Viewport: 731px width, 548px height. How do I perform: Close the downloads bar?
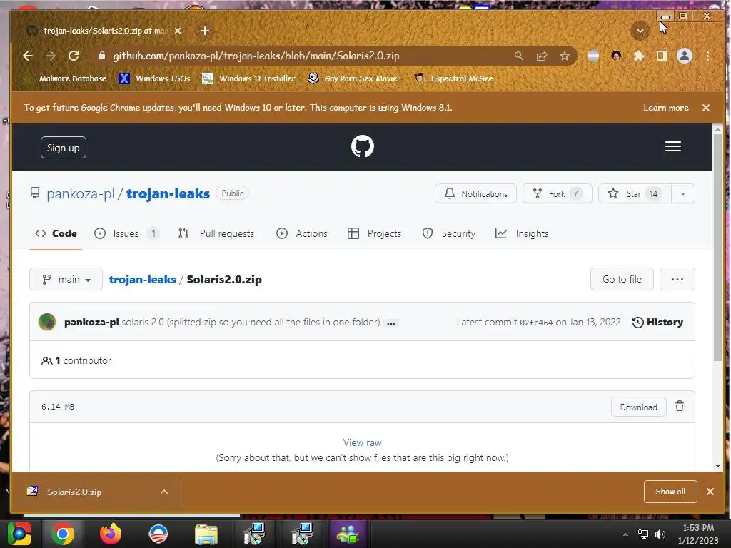click(x=710, y=492)
